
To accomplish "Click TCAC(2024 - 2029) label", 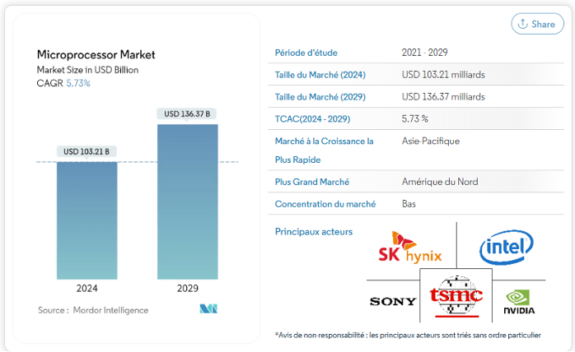I will click(x=312, y=119).
